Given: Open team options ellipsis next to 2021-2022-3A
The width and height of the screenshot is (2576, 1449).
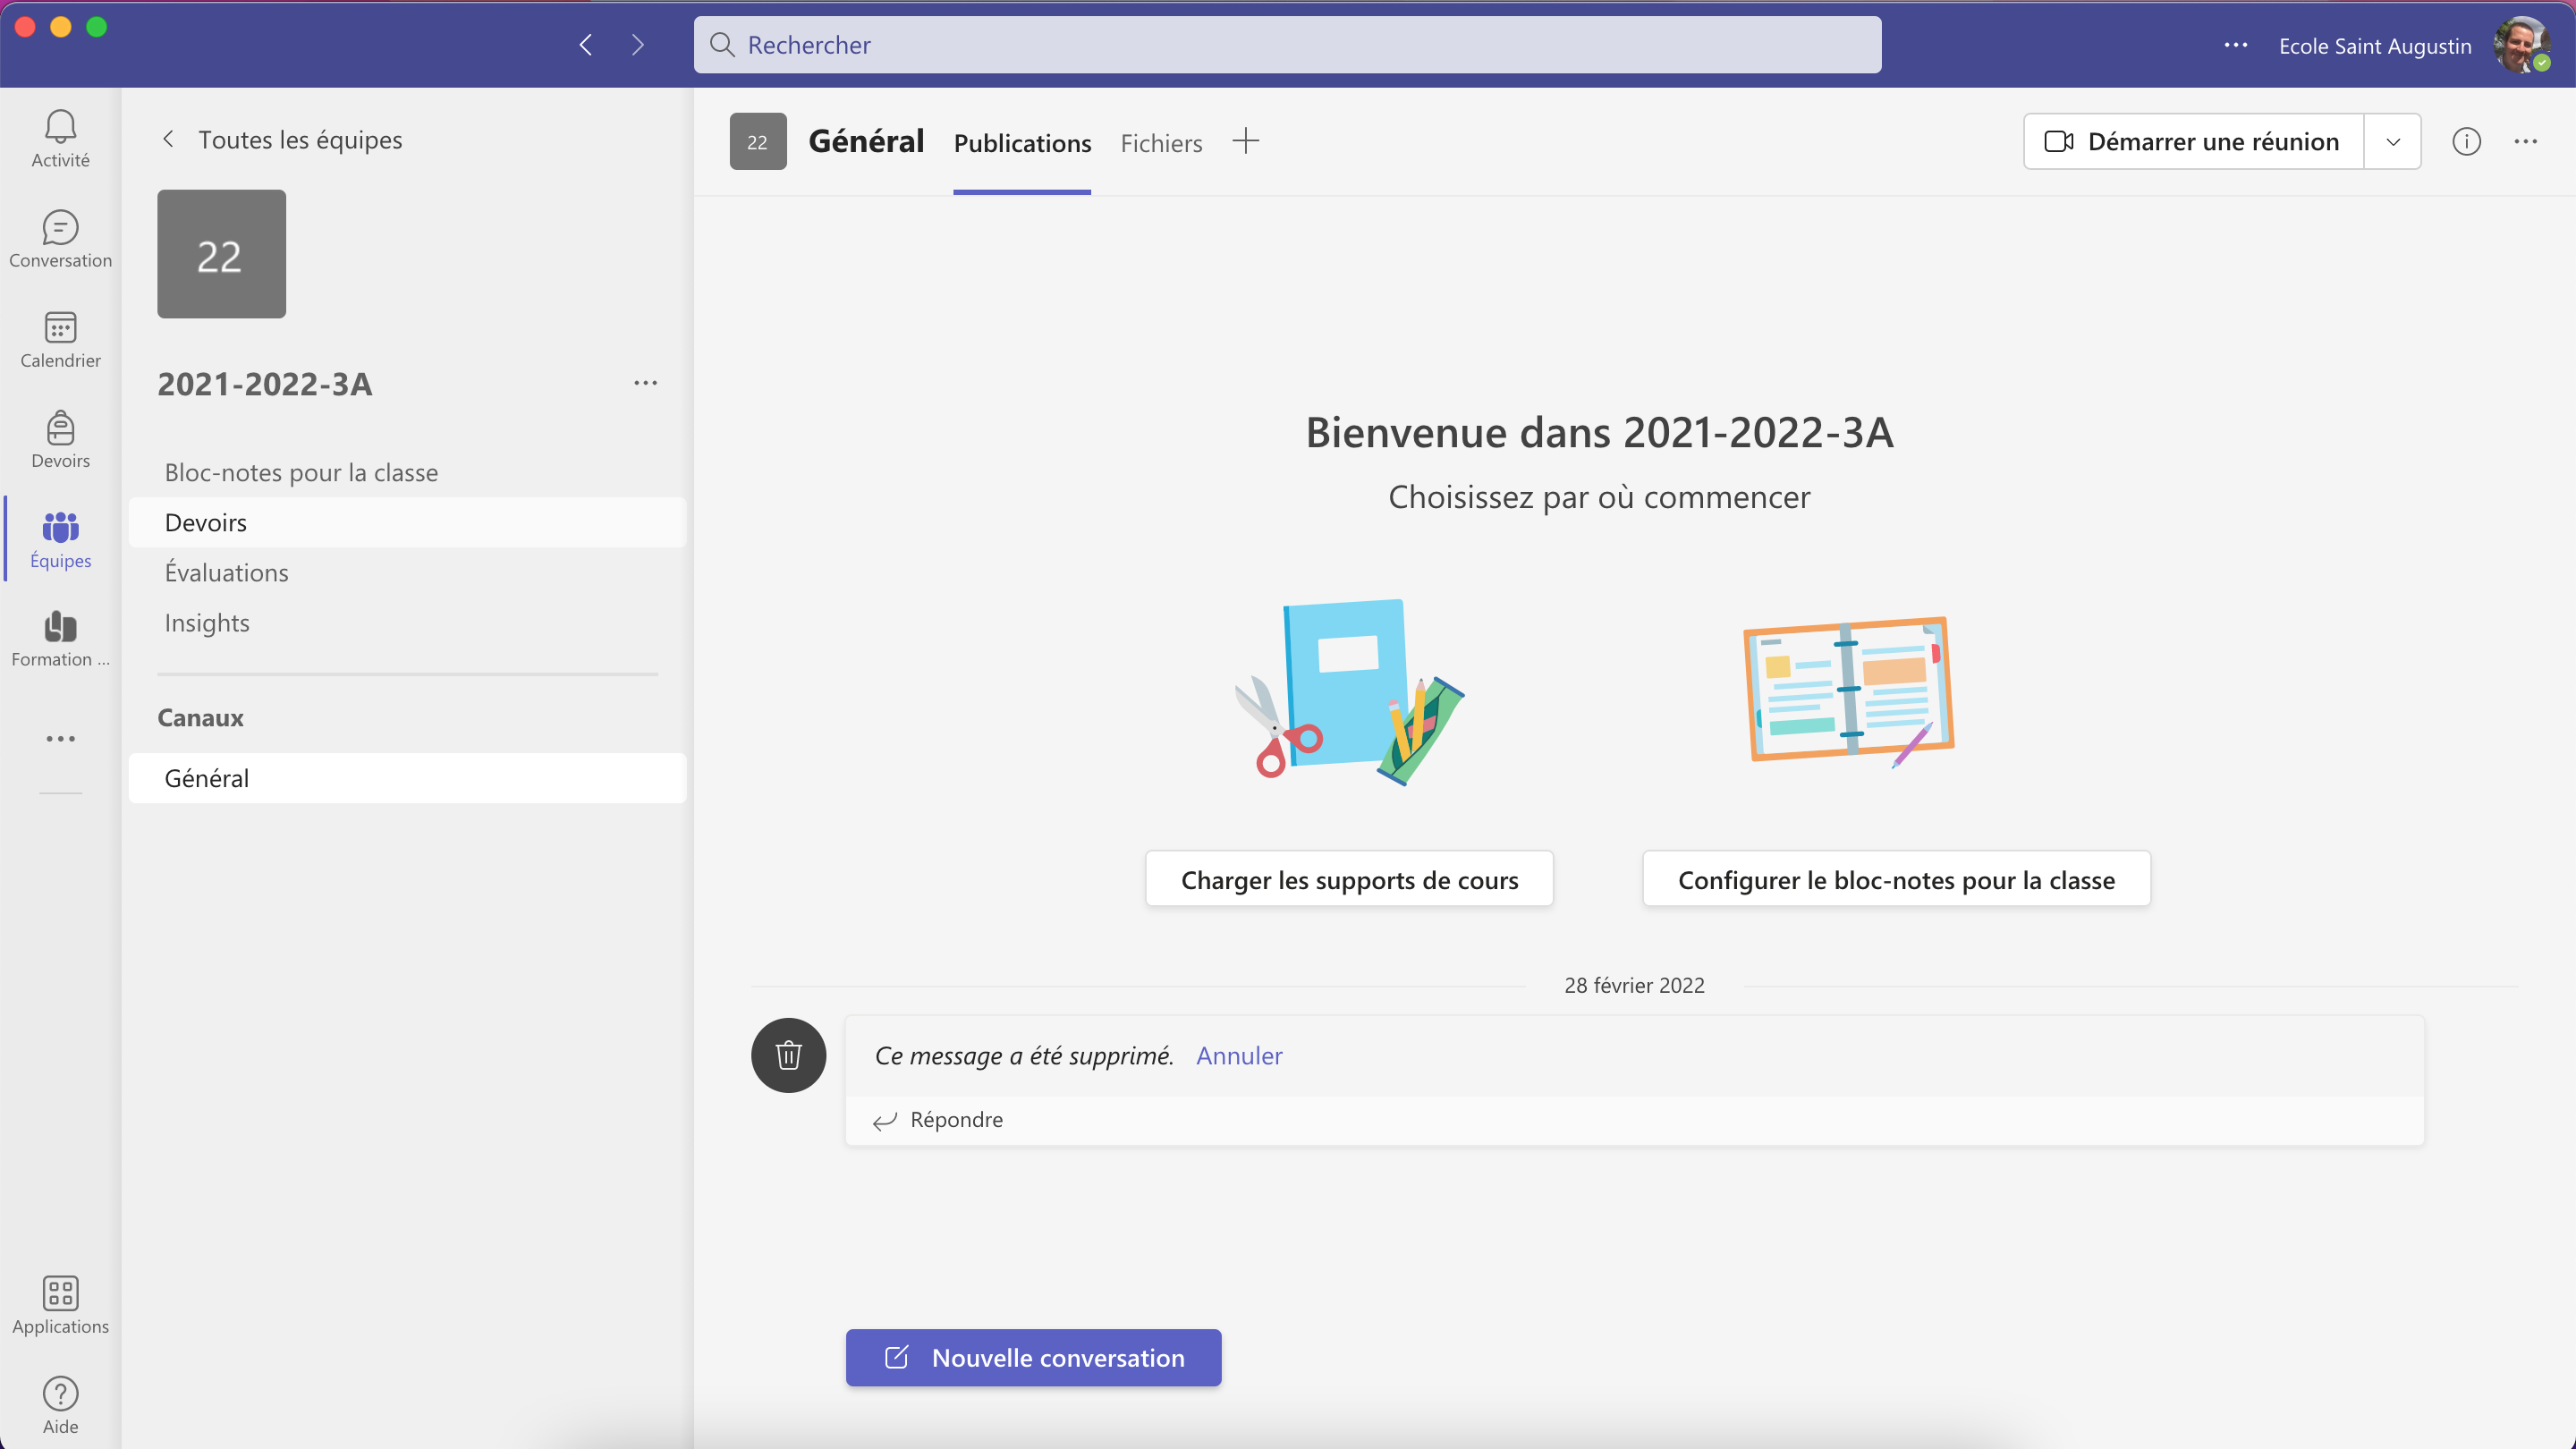Looking at the screenshot, I should click(x=646, y=383).
